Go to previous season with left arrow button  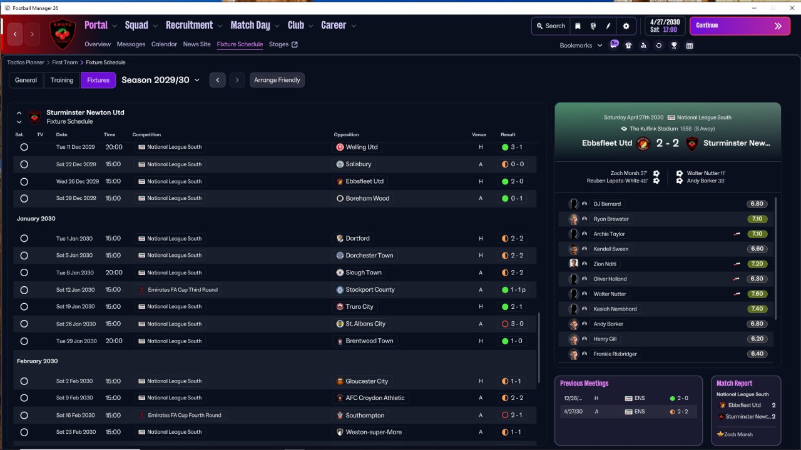tap(217, 80)
